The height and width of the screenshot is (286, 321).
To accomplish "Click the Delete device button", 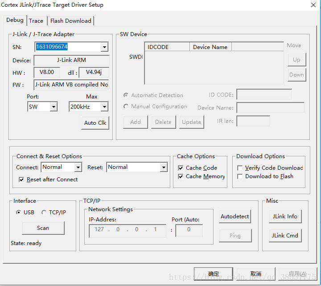I will (163, 122).
